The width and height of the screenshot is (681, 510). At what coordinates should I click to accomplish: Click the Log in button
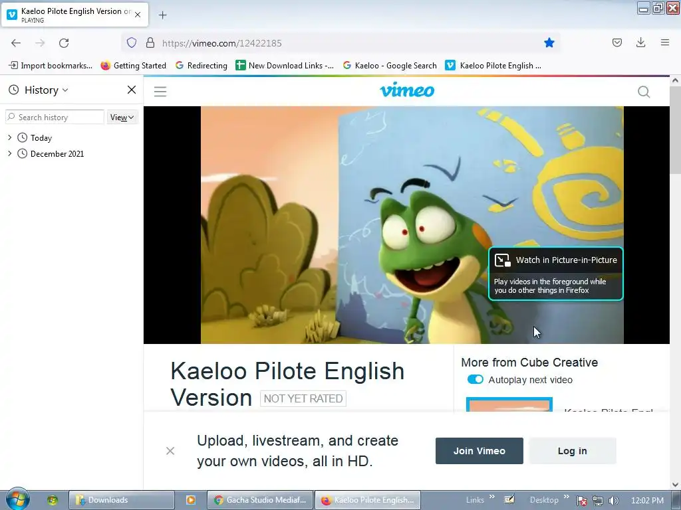[572, 451]
